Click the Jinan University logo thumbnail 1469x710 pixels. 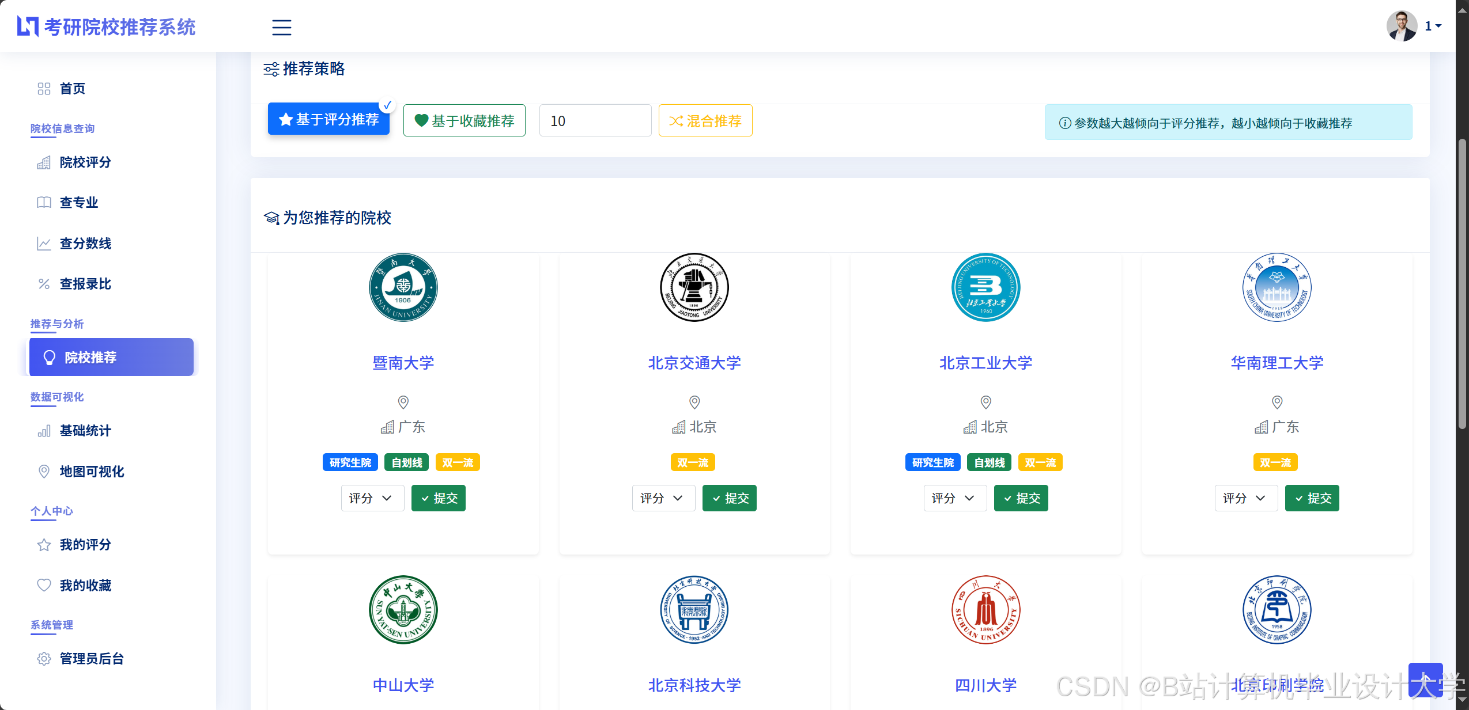coord(403,287)
